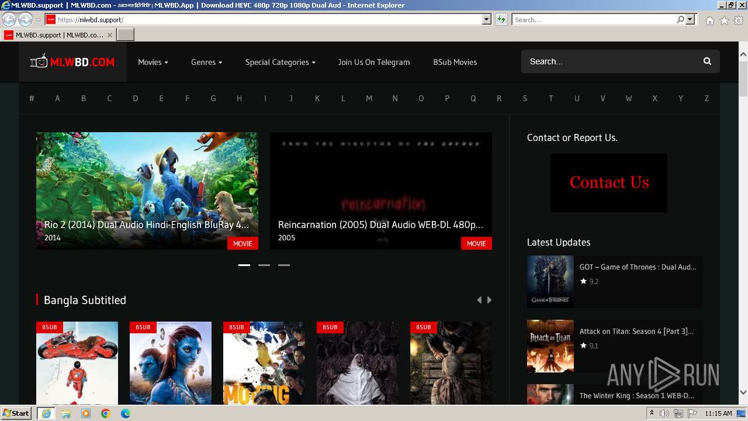Filter by the # index
748x421 pixels.
(32, 98)
